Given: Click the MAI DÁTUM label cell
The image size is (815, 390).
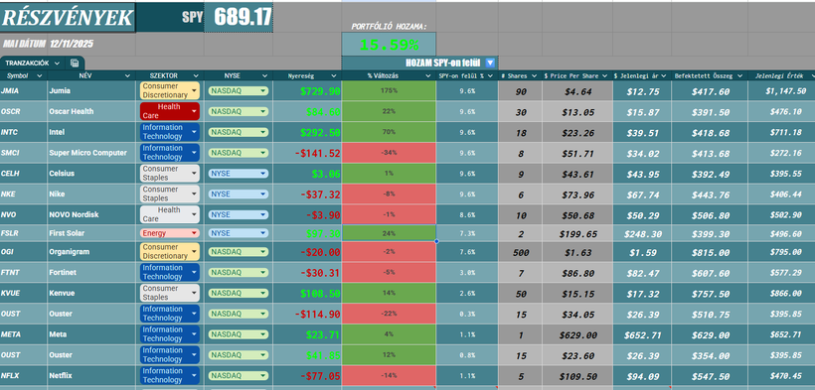Looking at the screenshot, I should click(x=24, y=44).
